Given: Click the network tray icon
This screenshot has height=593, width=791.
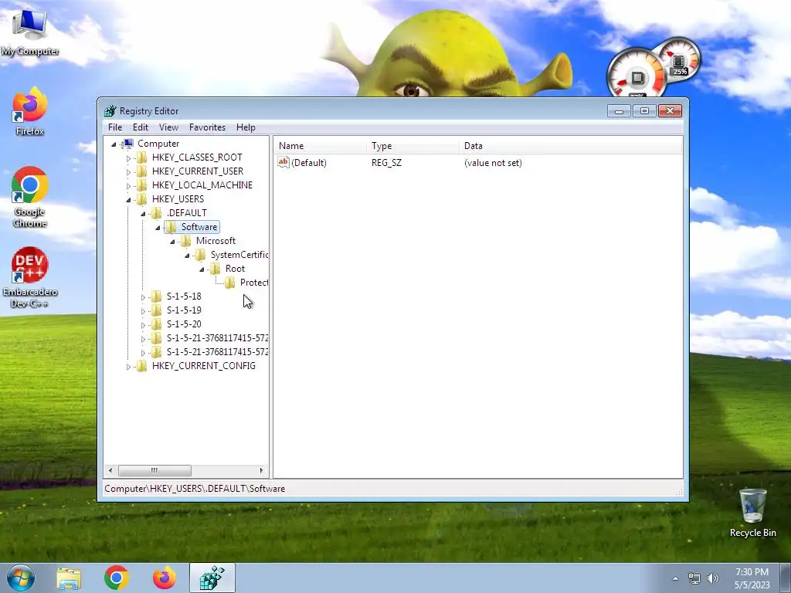Looking at the screenshot, I should point(694,578).
